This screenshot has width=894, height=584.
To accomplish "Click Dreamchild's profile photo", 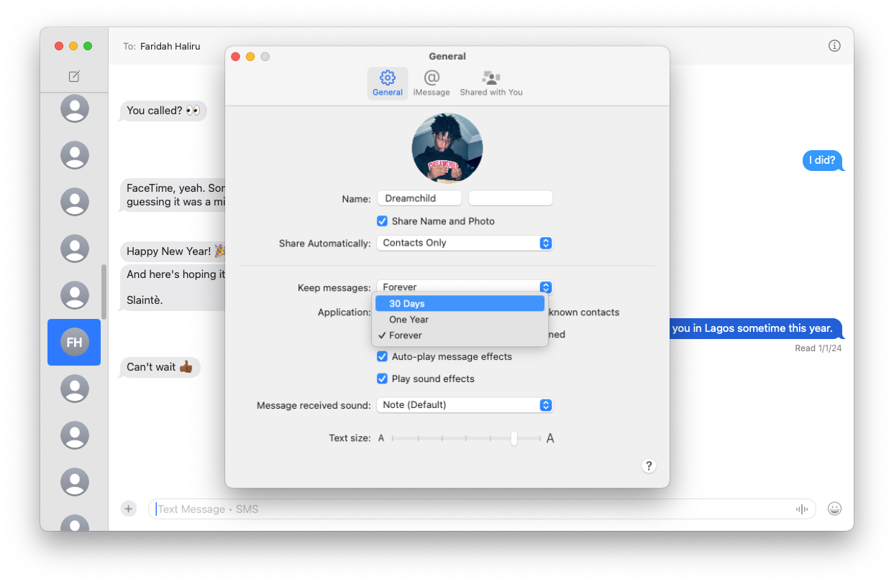I will pos(447,147).
